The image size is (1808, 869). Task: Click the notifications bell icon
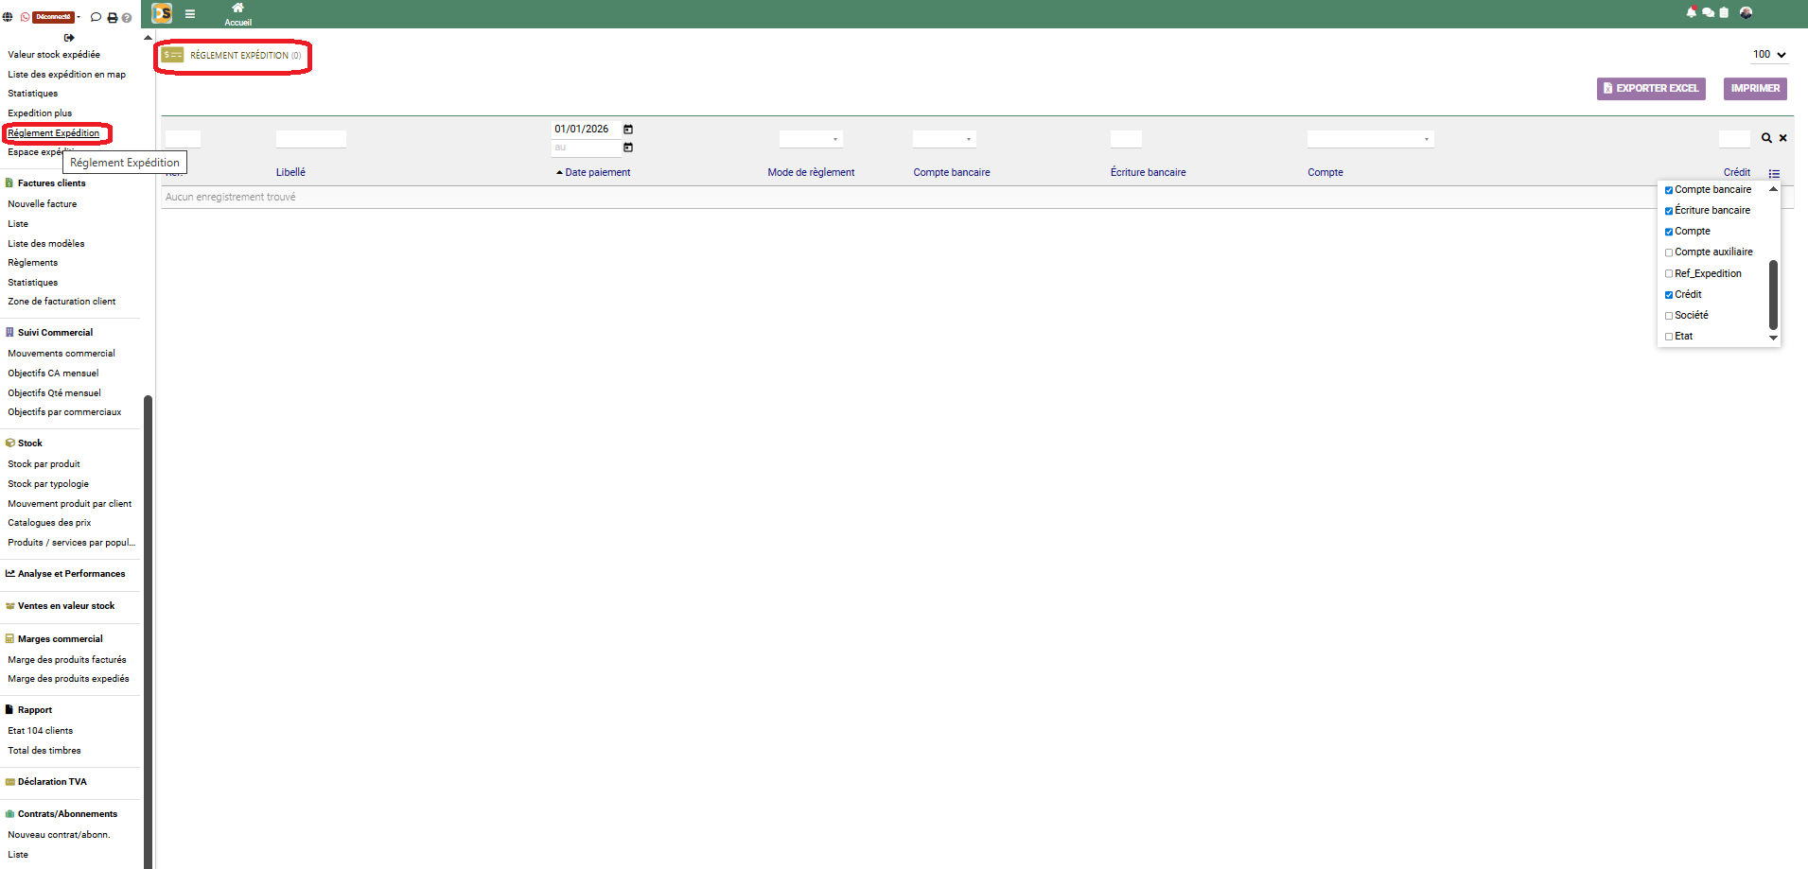pyautogui.click(x=1691, y=12)
